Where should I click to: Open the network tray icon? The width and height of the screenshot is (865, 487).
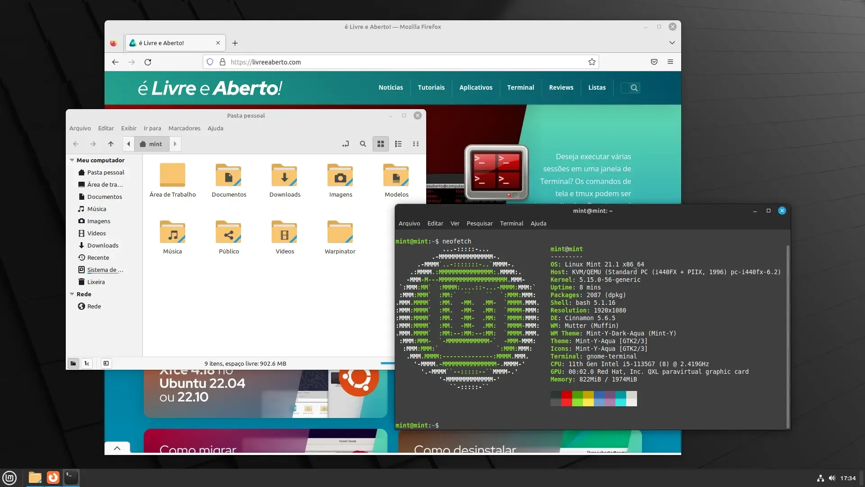pyautogui.click(x=820, y=478)
